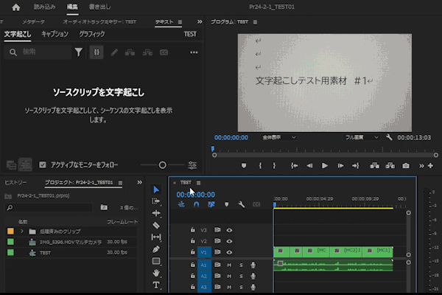442x295 pixels.
Task: Toggle V1 track output eye
Action: tap(229, 252)
